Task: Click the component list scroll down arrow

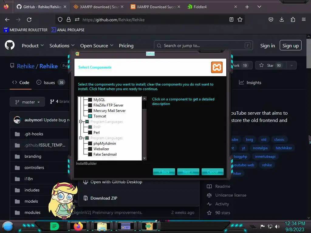Action: pos(144,158)
